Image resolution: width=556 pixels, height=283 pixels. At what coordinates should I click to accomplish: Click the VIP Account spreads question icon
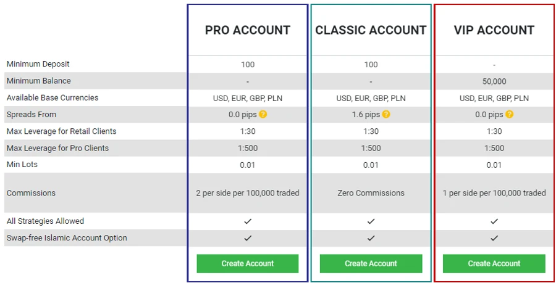(x=510, y=114)
